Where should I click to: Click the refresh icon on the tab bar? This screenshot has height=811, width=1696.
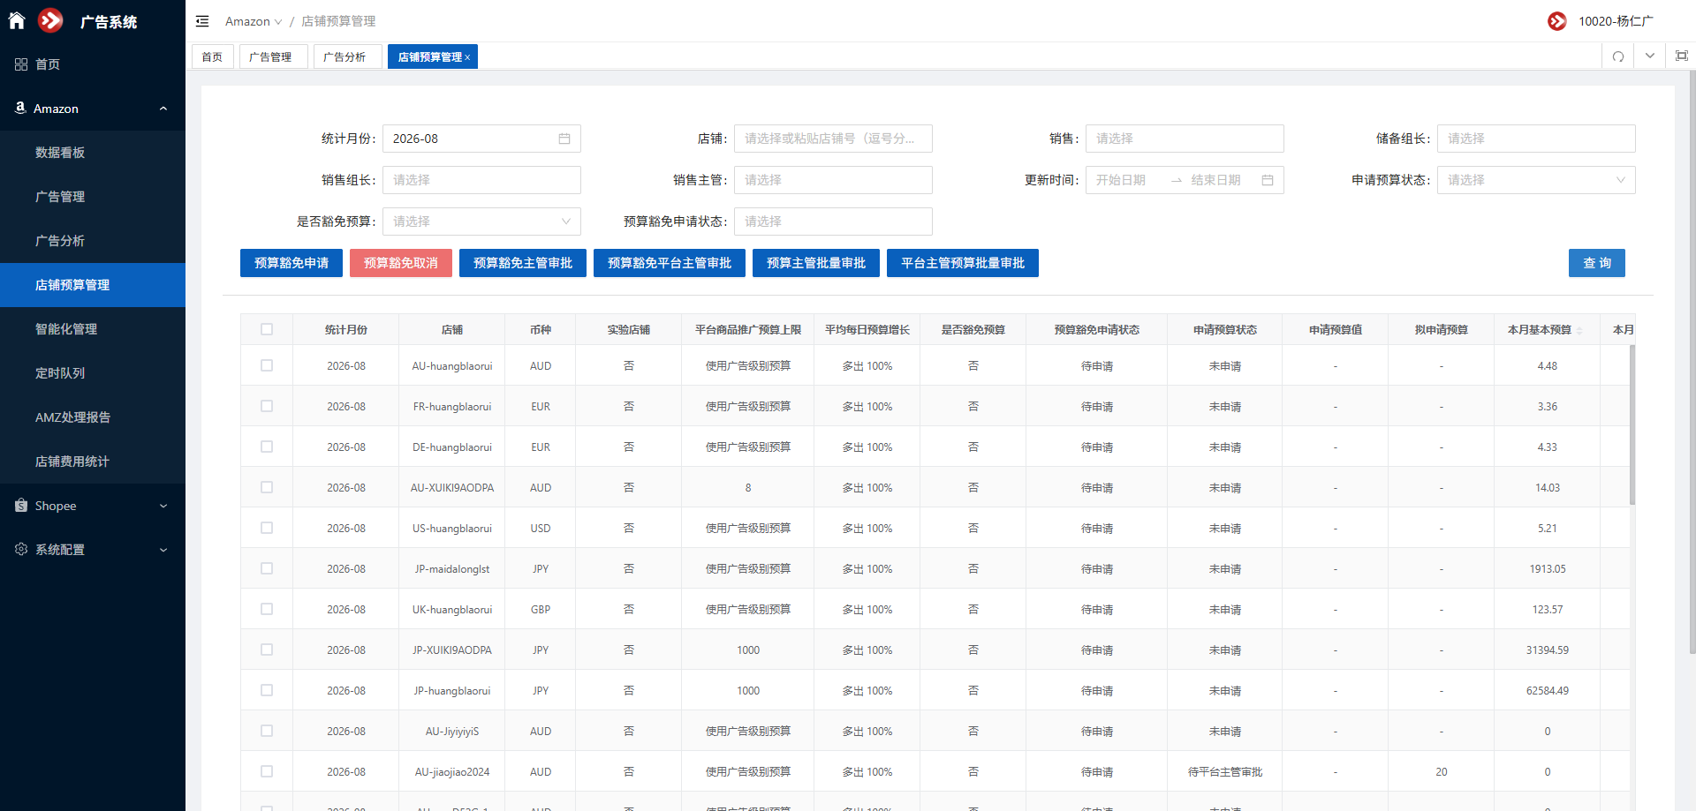1618,56
